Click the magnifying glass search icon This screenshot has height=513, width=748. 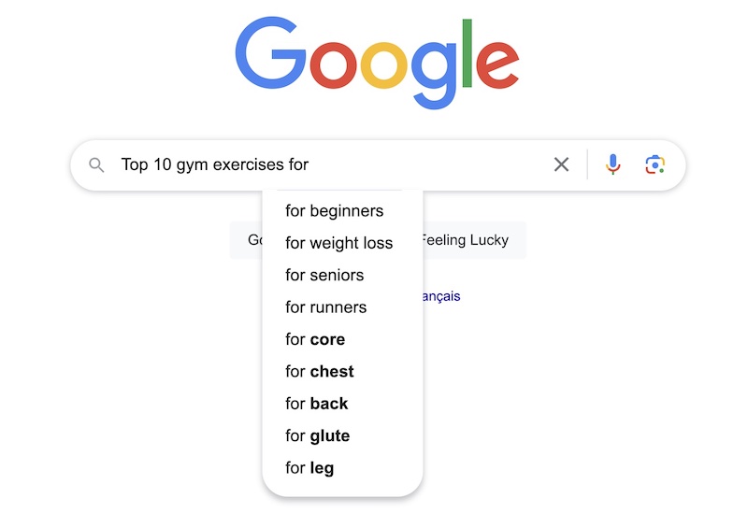point(96,165)
